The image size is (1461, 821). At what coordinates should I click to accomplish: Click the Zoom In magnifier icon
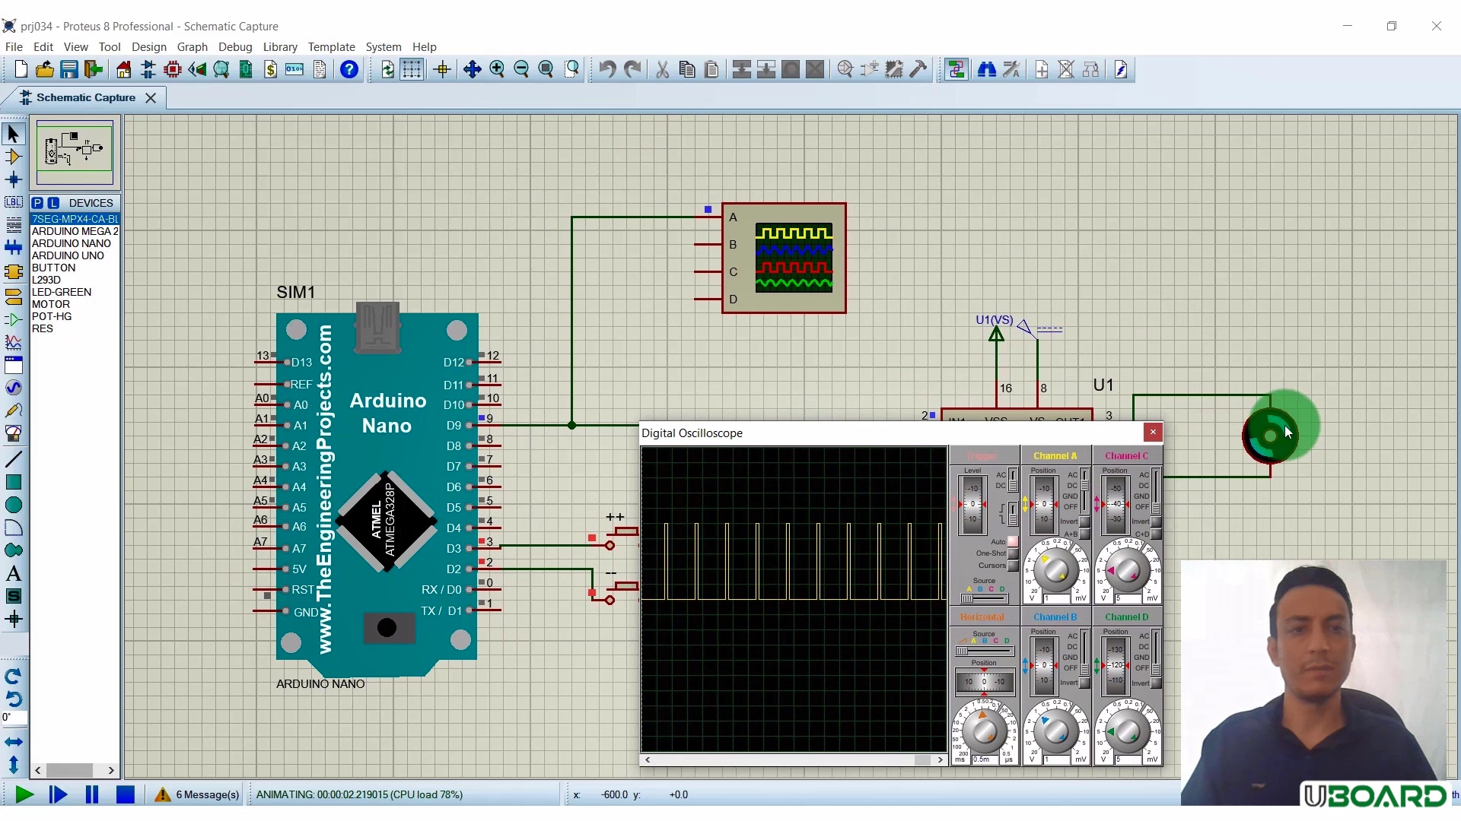[497, 70]
